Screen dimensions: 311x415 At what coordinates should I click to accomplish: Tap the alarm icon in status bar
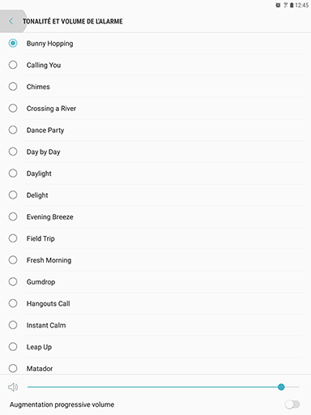click(278, 5)
